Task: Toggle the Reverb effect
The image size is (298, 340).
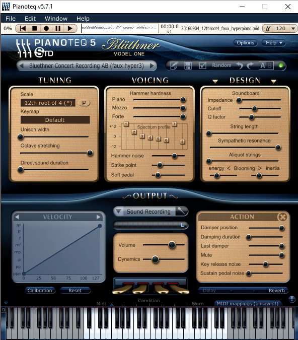Action: click(276, 291)
